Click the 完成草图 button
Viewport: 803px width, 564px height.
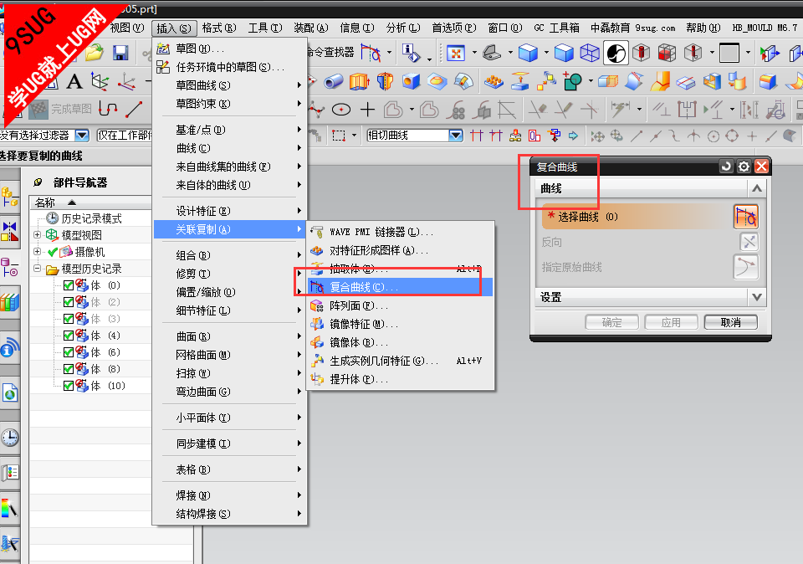point(60,109)
